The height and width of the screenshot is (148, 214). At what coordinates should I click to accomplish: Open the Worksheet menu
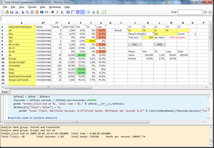55,7
